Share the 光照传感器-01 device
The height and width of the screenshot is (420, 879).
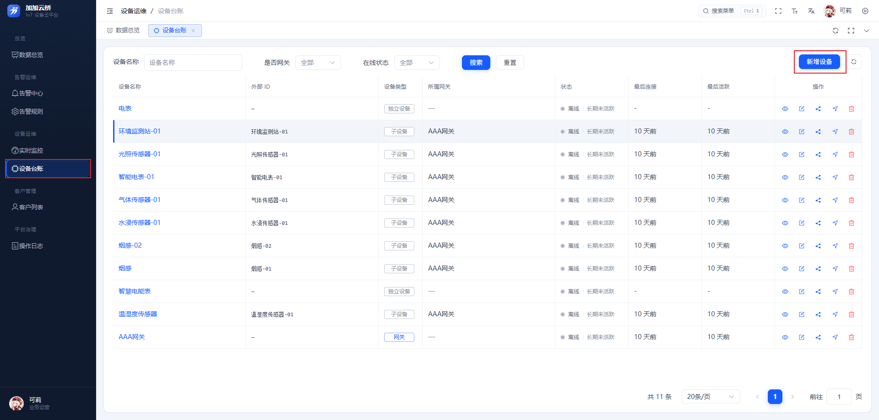pos(818,154)
